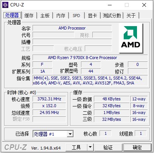Select the SPD tab
The width and height of the screenshot is (154, 153).
point(76,16)
